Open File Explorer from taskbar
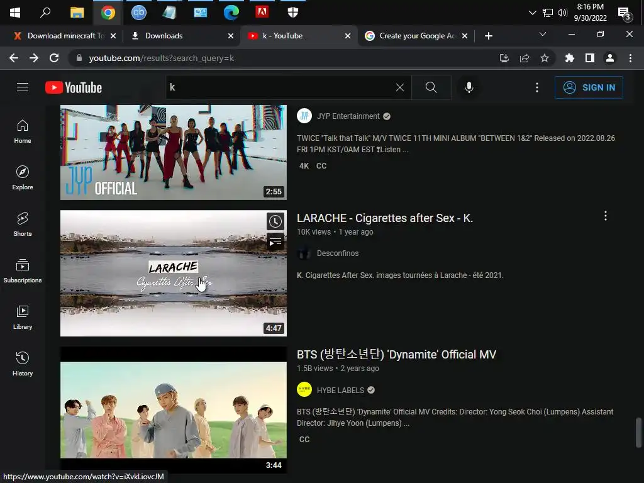Viewport: 644px width, 483px height. [x=77, y=13]
